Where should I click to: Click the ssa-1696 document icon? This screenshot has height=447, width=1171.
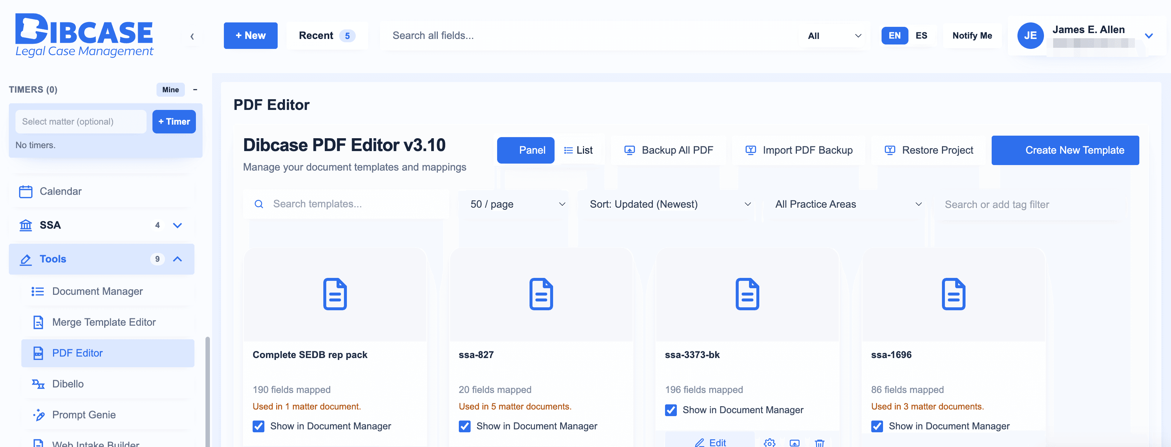pos(953,294)
